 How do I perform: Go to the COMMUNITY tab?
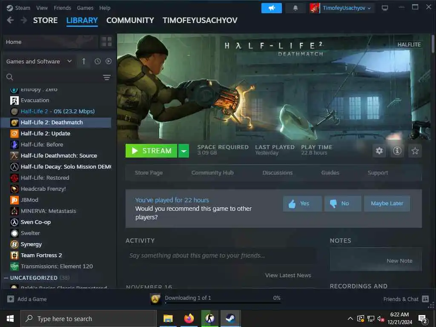coord(130,20)
